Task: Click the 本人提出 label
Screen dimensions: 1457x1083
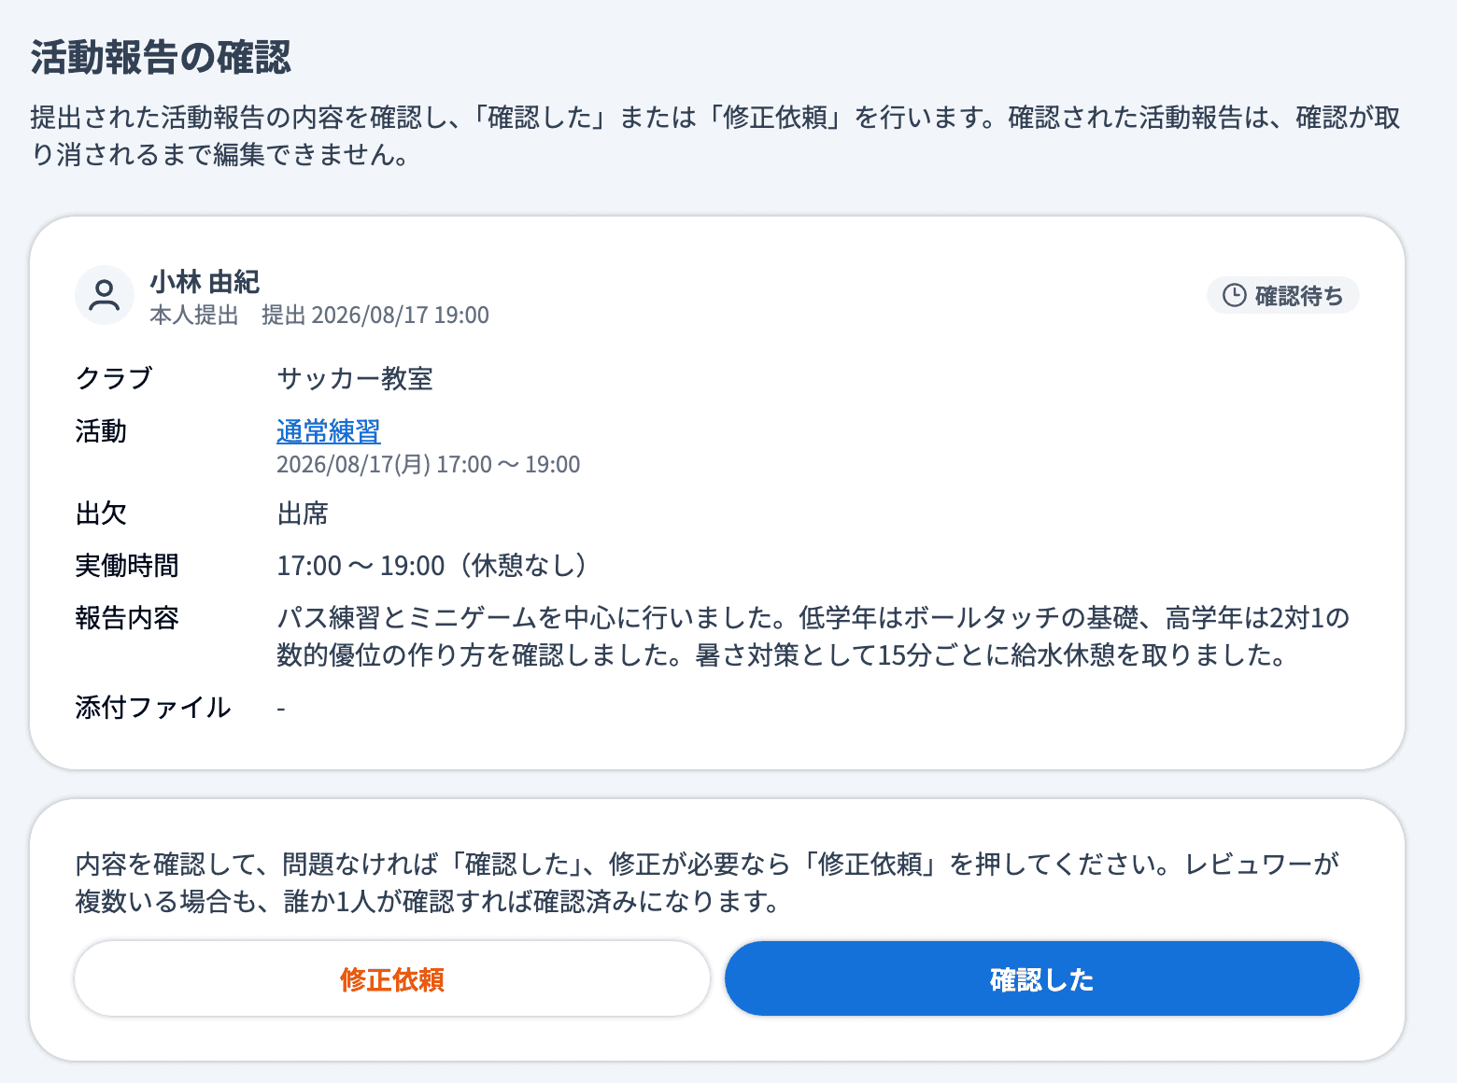Action: [194, 316]
